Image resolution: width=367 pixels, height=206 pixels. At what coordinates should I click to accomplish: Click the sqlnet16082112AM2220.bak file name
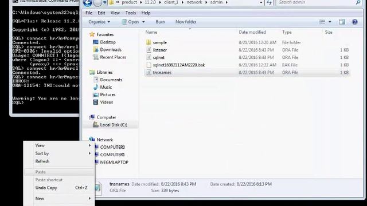179,65
